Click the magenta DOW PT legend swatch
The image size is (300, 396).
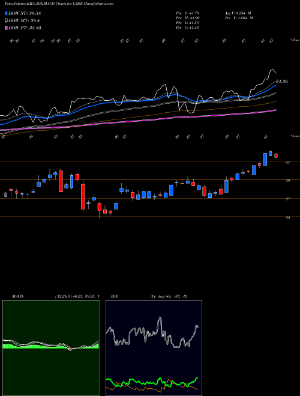(6, 28)
